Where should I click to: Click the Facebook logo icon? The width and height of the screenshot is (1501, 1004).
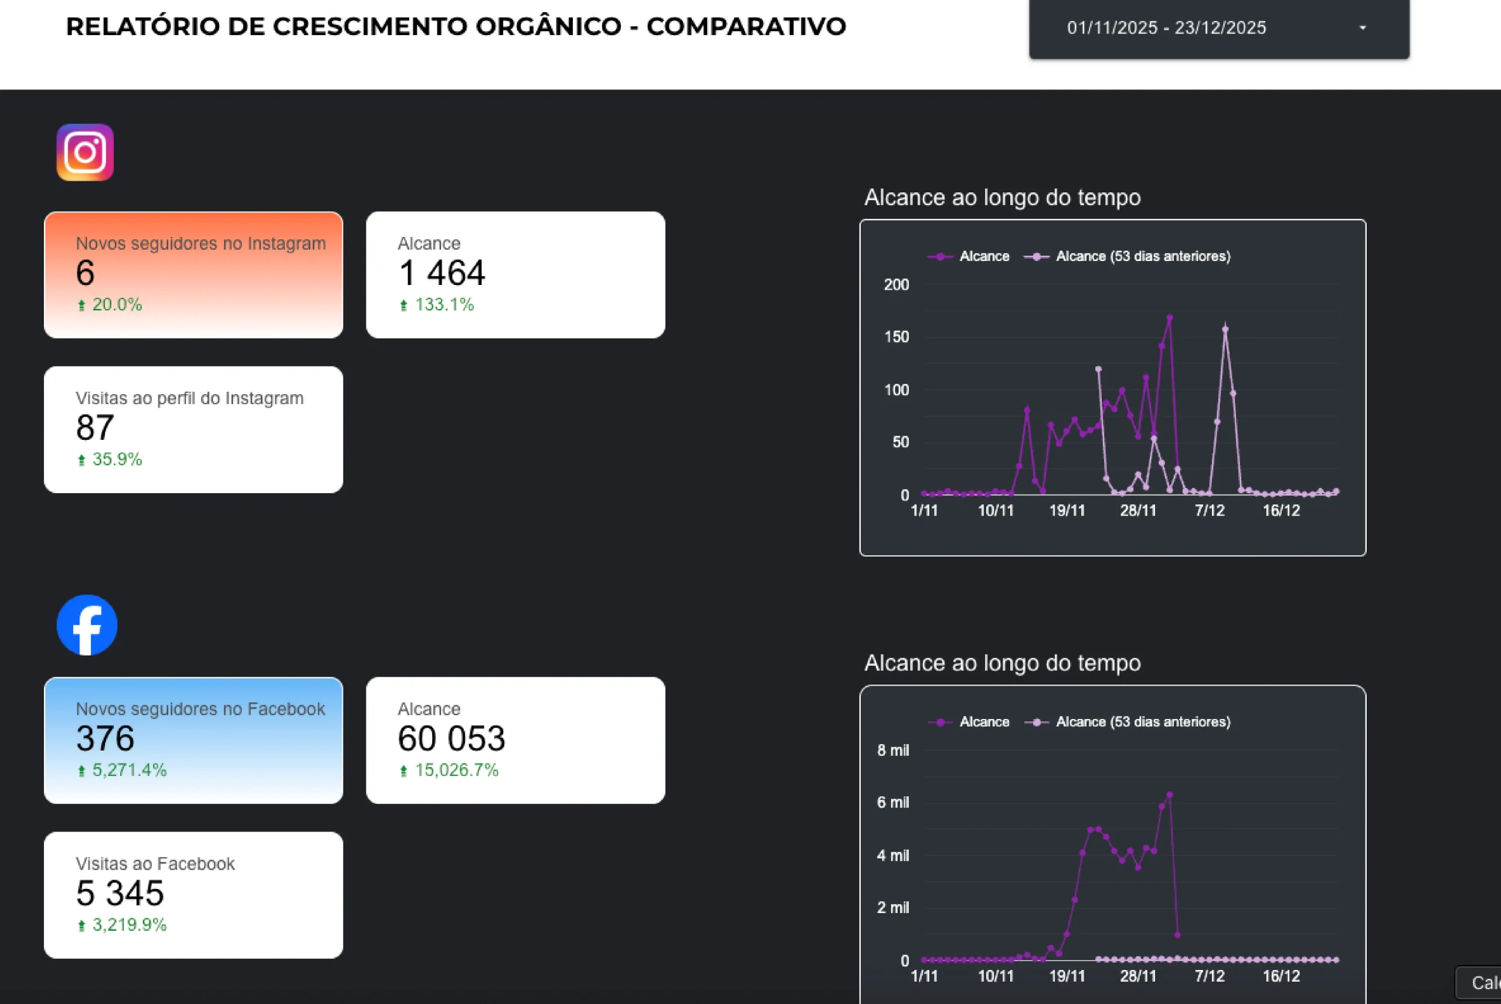coord(87,625)
